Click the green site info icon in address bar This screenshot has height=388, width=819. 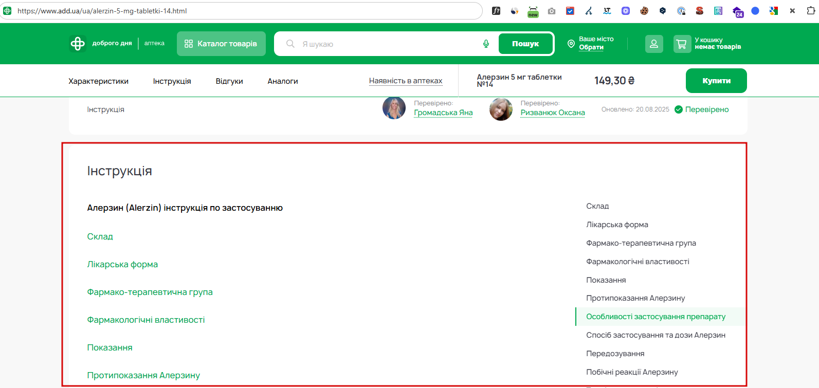click(x=7, y=11)
